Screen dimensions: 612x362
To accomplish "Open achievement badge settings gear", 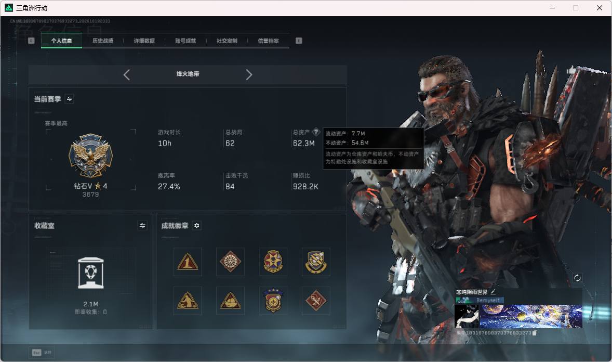I will click(197, 226).
